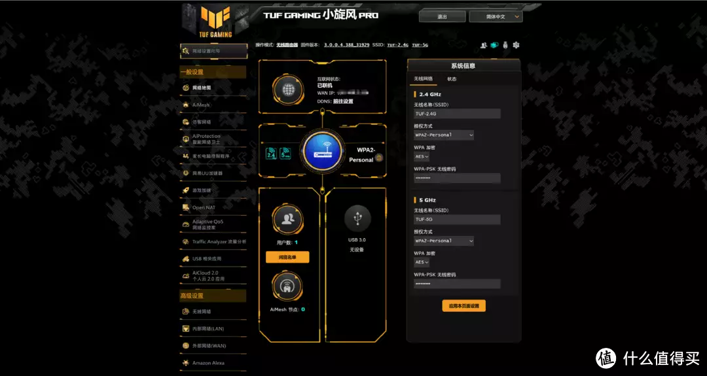Select the central router icon
Viewport: 707px width, 376px height.
[322, 151]
